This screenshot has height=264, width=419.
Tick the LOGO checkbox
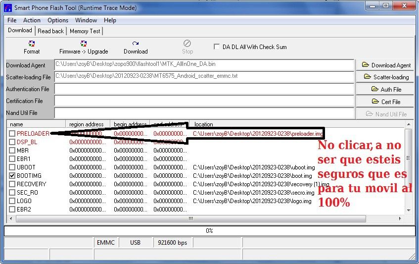12,201
